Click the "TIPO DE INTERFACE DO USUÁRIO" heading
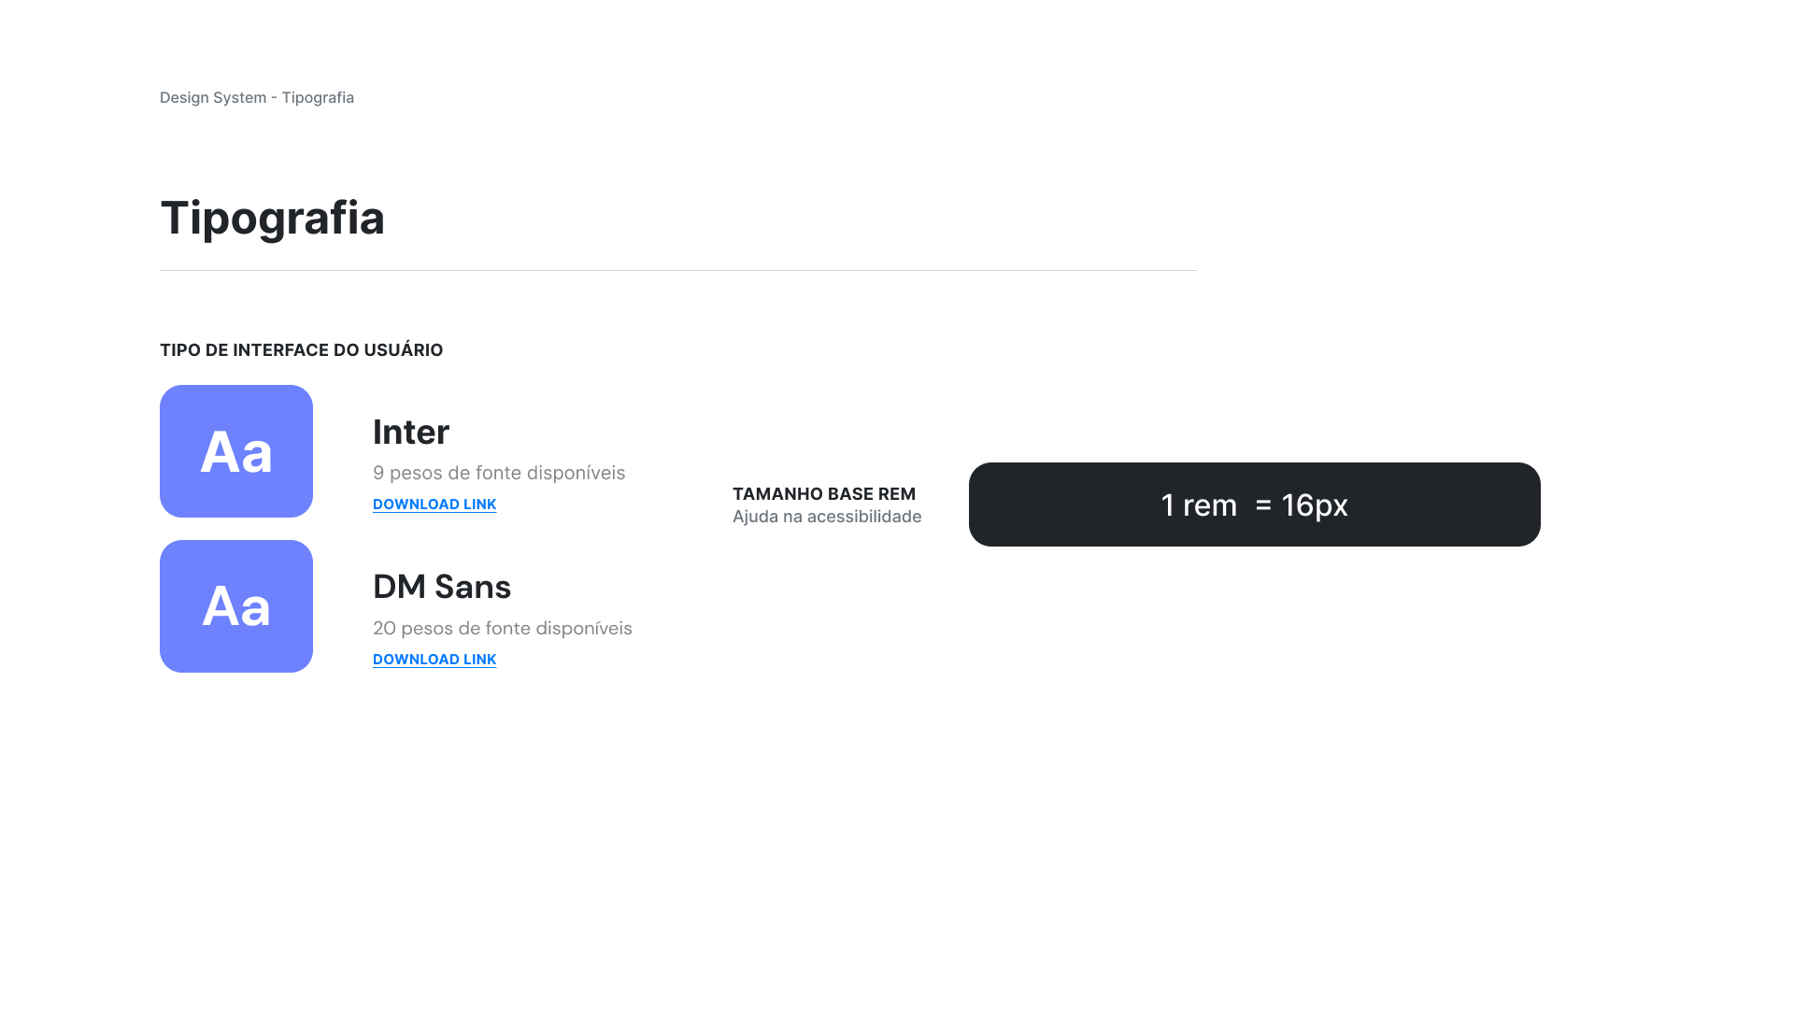This screenshot has width=1794, height=1009. [302, 350]
